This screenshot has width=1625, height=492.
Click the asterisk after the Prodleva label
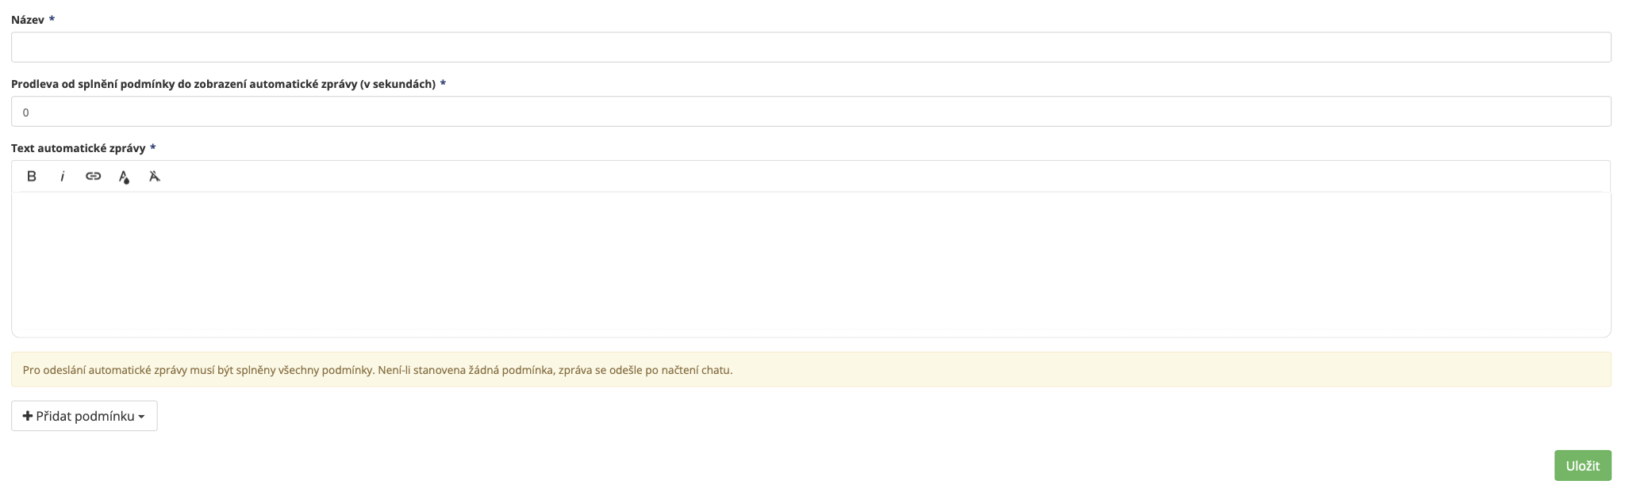pos(443,83)
